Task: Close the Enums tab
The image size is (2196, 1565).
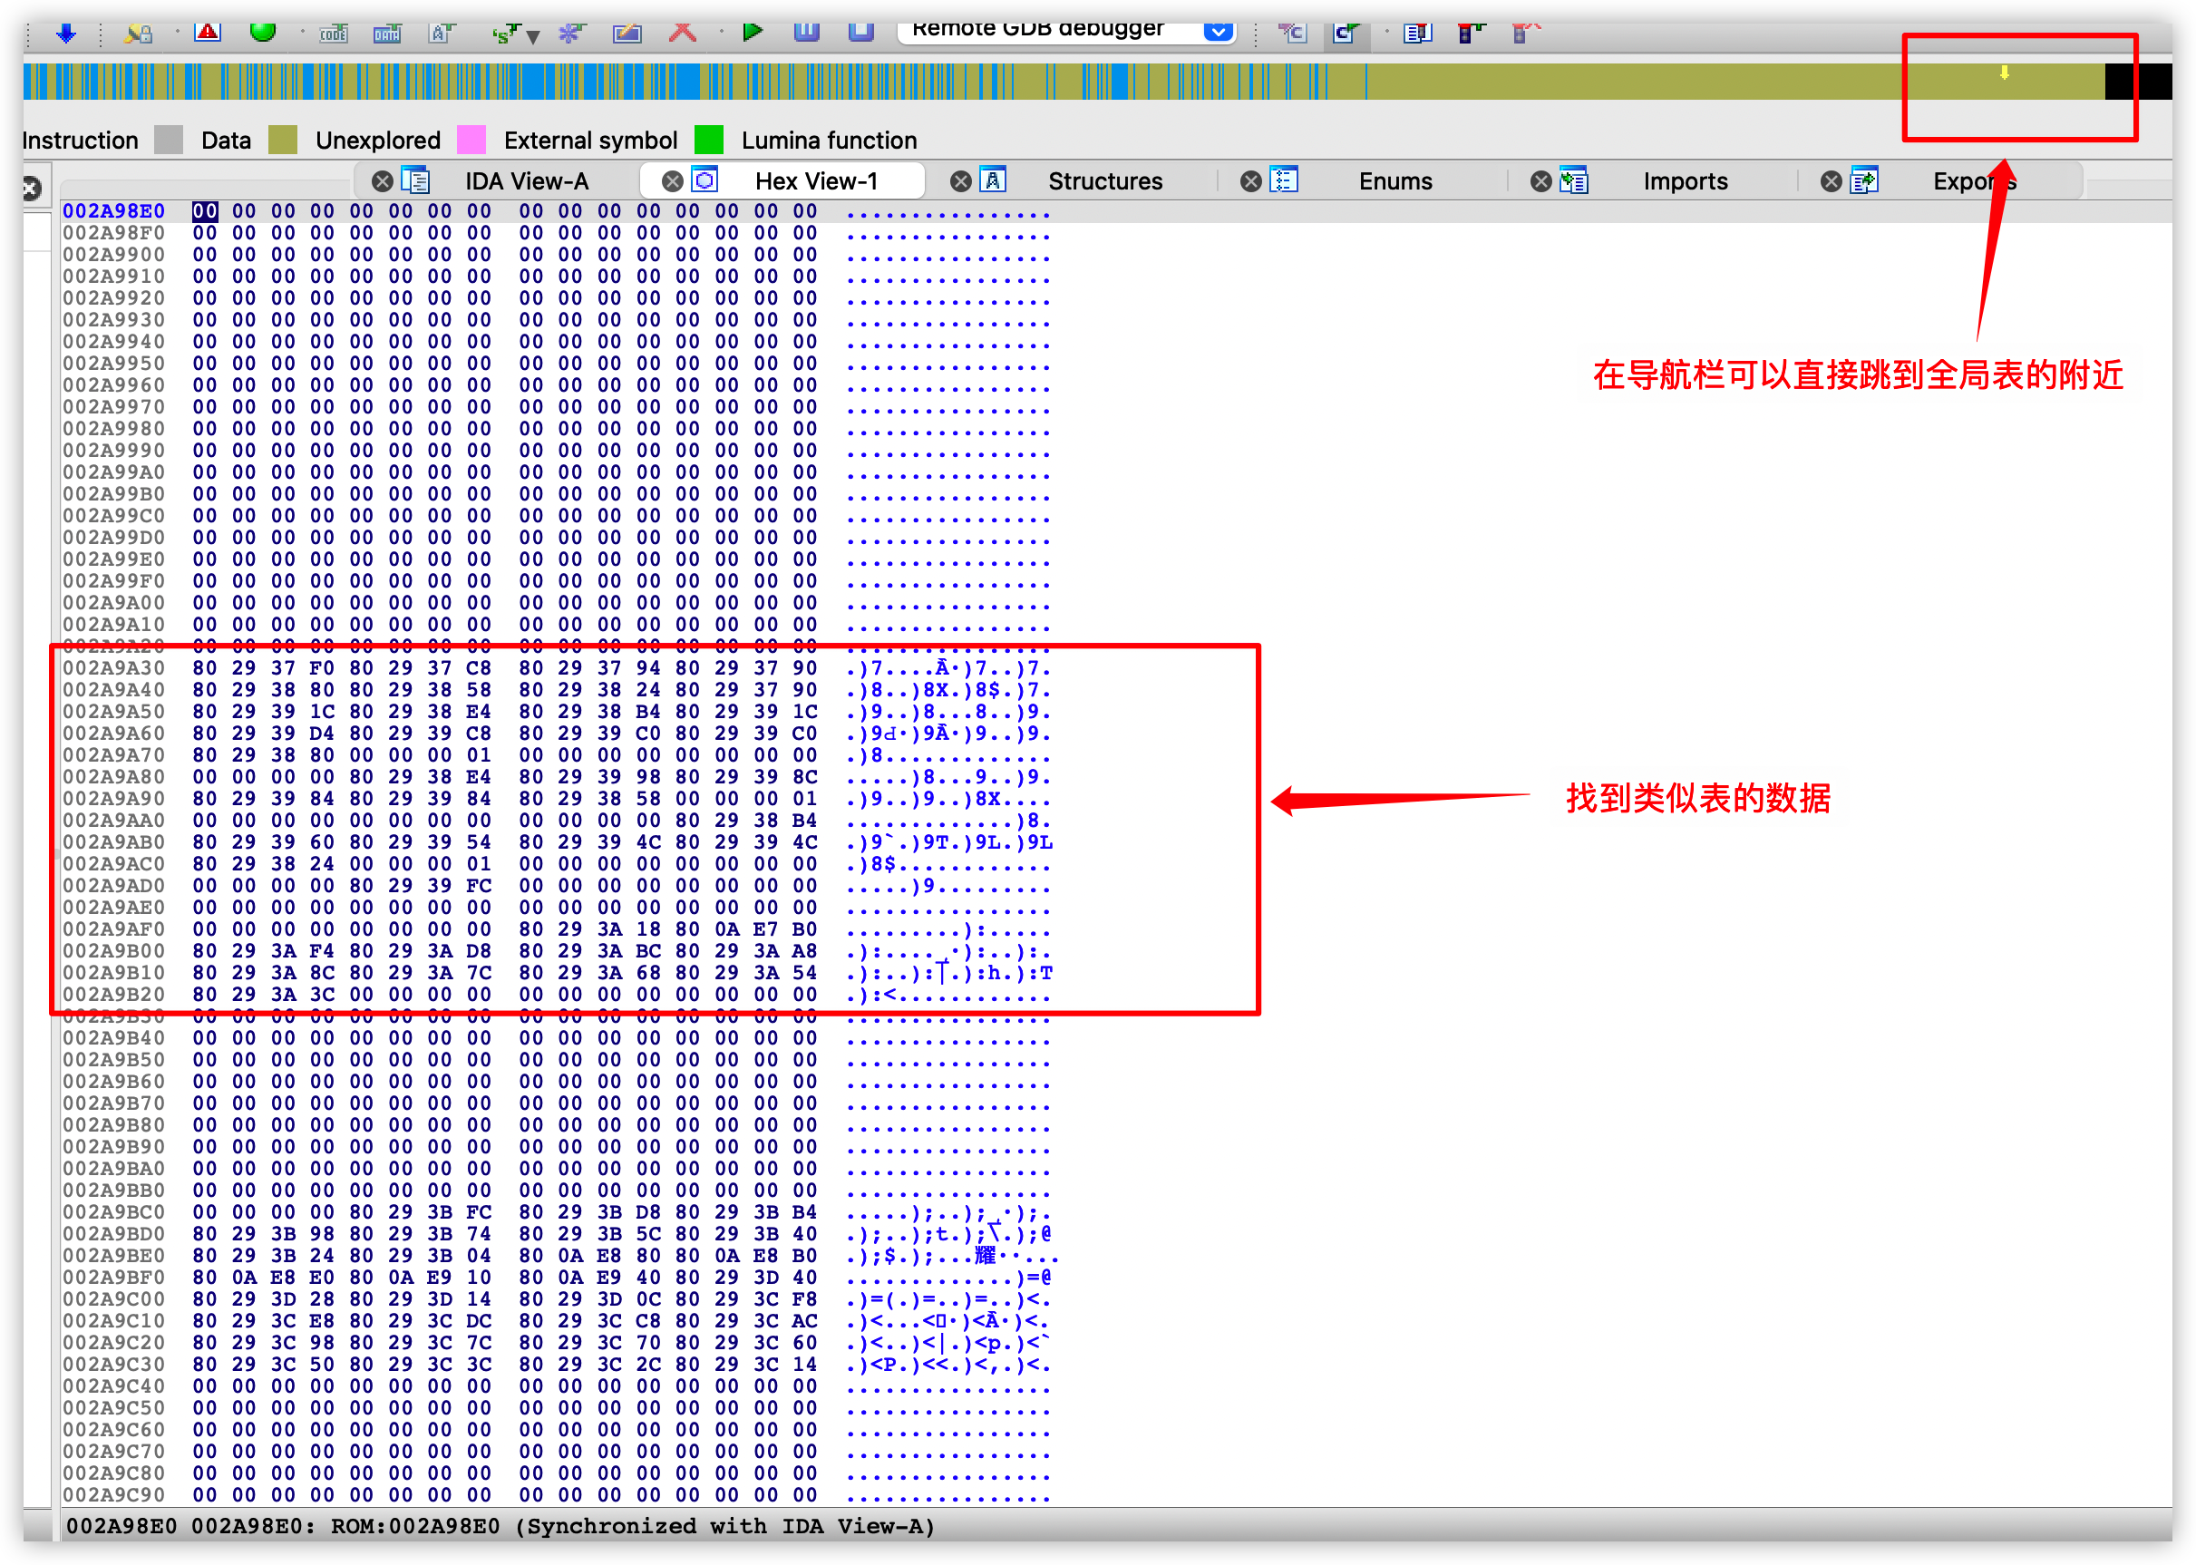Action: point(1250,181)
